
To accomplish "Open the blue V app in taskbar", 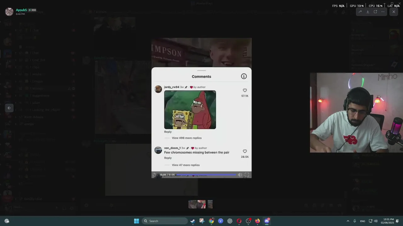I will pyautogui.click(x=220, y=221).
